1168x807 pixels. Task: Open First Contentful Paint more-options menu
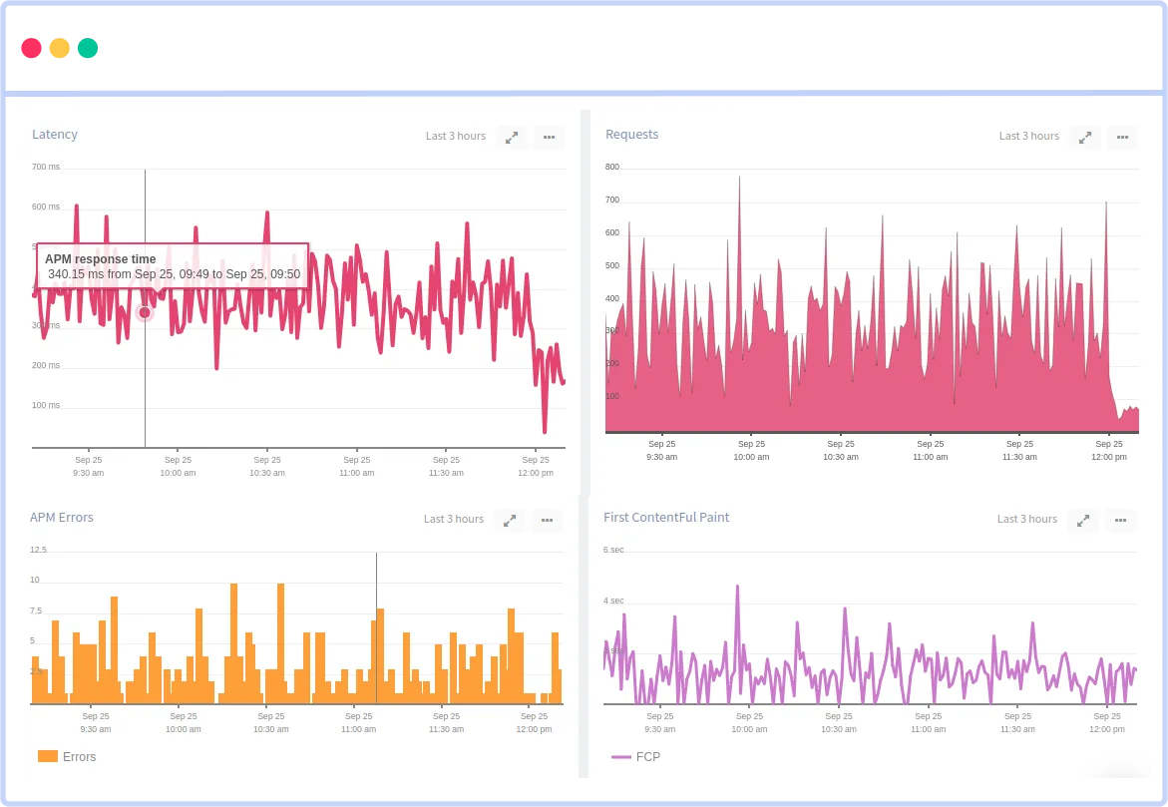tap(1120, 520)
